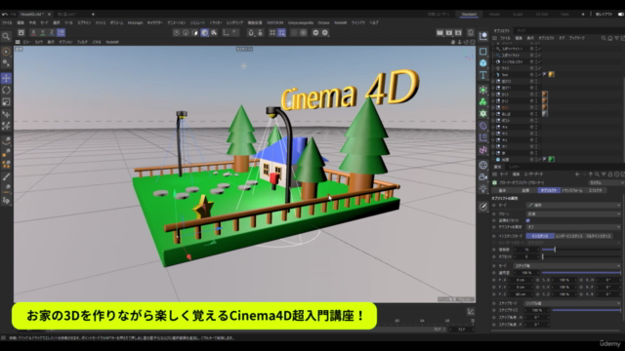
Task: Expand the あしば object group
Action: (493, 114)
